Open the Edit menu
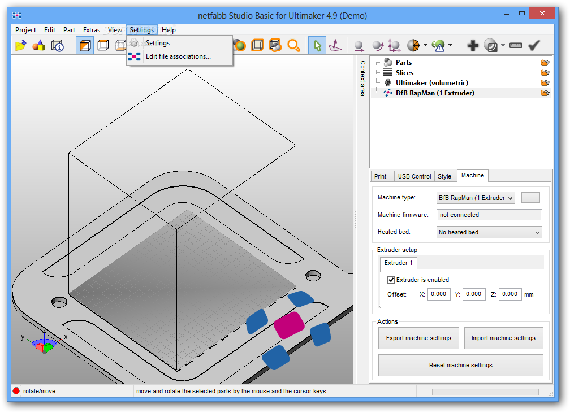The height and width of the screenshot is (413, 570). coord(50,30)
